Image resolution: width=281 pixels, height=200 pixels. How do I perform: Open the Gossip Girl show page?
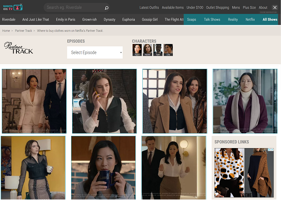point(150,19)
